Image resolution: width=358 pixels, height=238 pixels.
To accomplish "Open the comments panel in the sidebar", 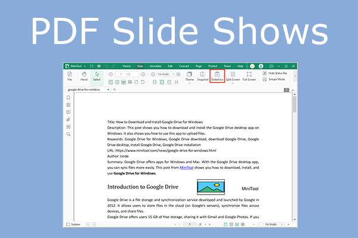I will 68,112.
